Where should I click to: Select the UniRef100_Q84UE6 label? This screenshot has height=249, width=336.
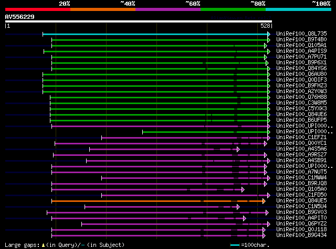301,115
